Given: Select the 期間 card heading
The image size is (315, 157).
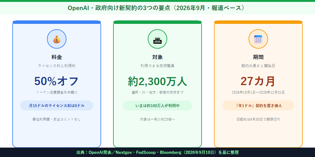Looking at the screenshot, I should 258,57.
